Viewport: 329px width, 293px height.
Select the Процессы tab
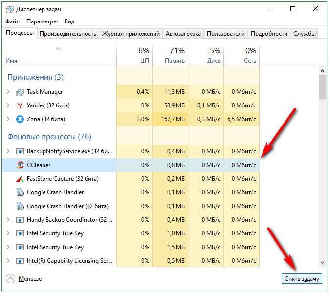[20, 33]
